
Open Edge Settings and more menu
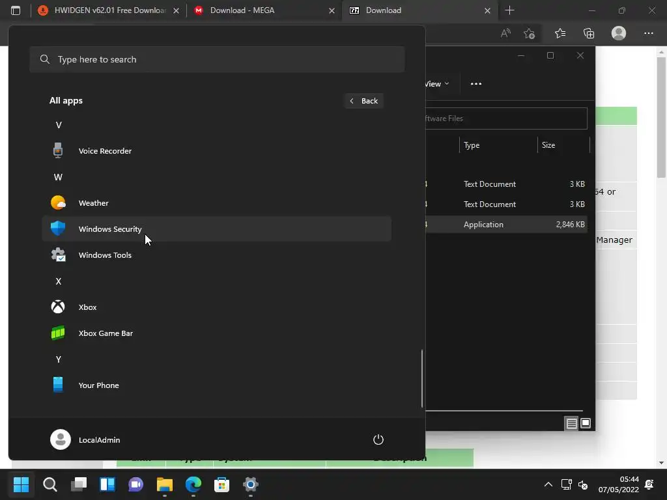point(648,33)
